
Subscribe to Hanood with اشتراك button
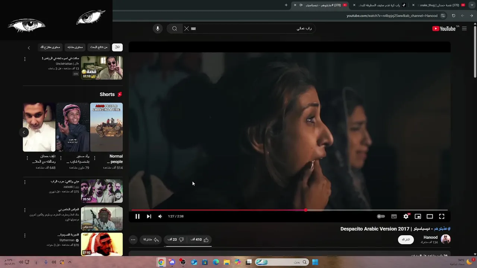point(406,239)
